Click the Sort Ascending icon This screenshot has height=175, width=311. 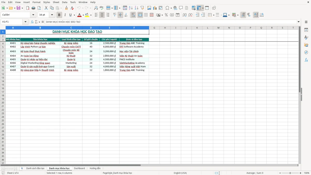click(x=131, y=8)
